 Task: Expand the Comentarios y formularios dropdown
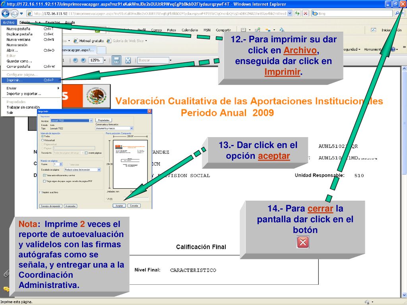click(132, 128)
